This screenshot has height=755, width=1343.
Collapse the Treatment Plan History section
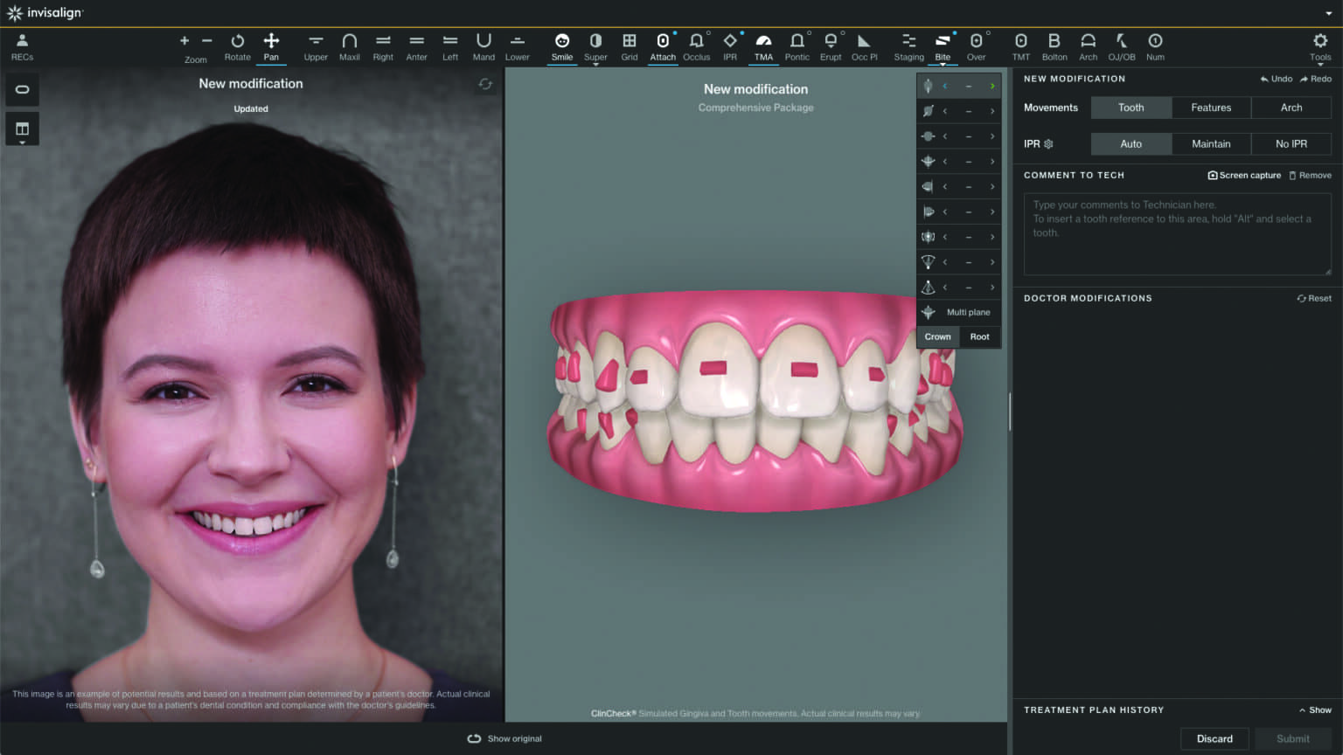pyautogui.click(x=1315, y=710)
